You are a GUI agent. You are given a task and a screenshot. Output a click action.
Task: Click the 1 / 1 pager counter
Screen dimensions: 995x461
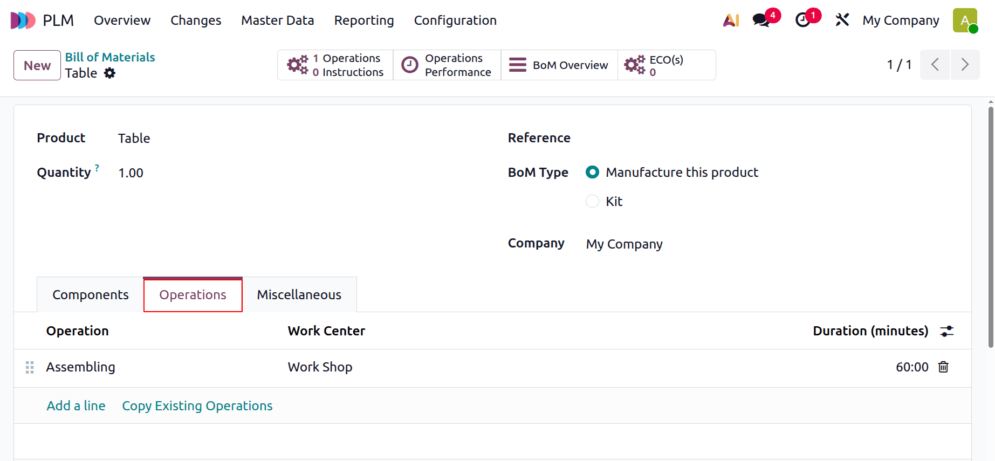click(900, 65)
